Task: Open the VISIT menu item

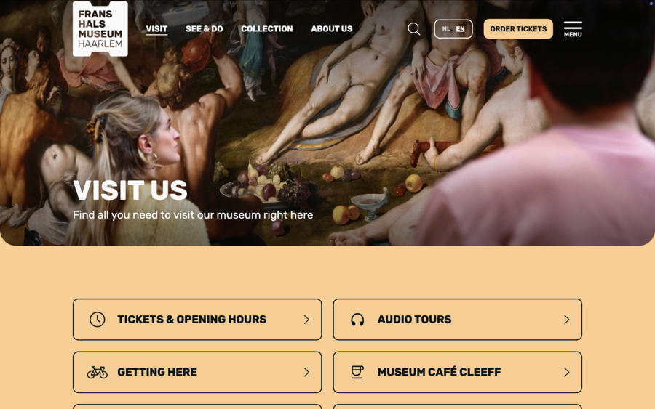Action: point(156,29)
